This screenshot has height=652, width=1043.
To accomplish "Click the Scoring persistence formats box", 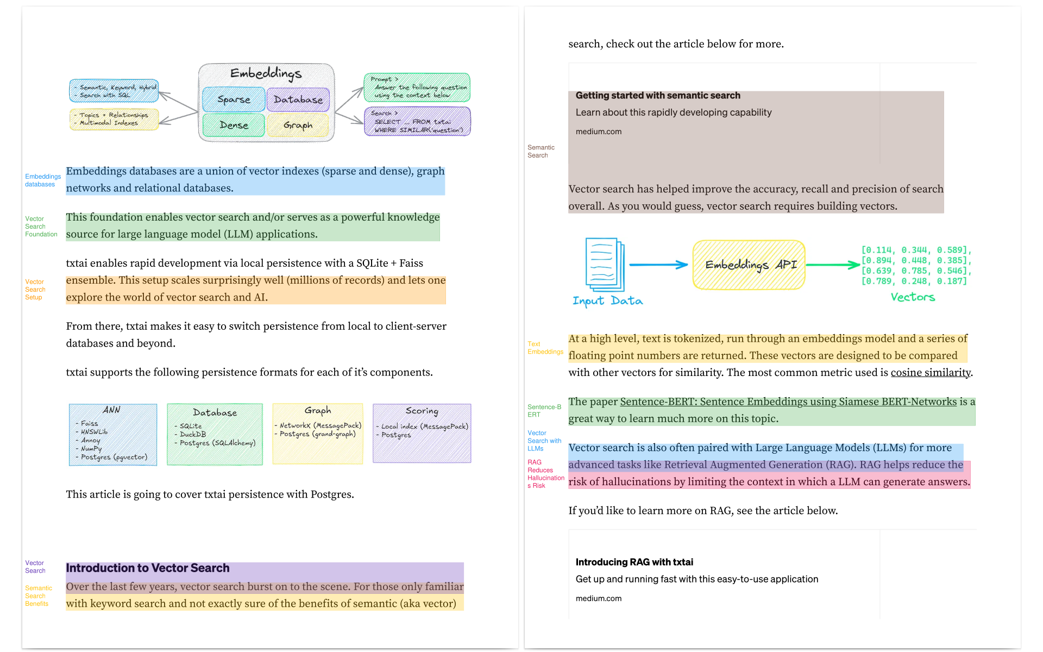I will (422, 433).
